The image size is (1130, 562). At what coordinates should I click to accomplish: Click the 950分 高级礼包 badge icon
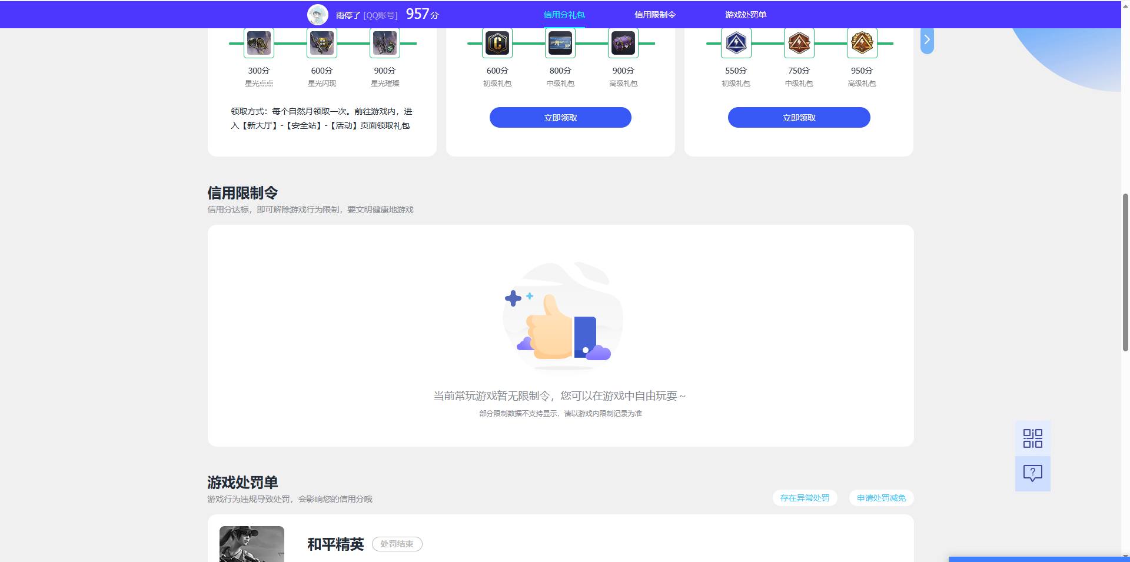862,43
